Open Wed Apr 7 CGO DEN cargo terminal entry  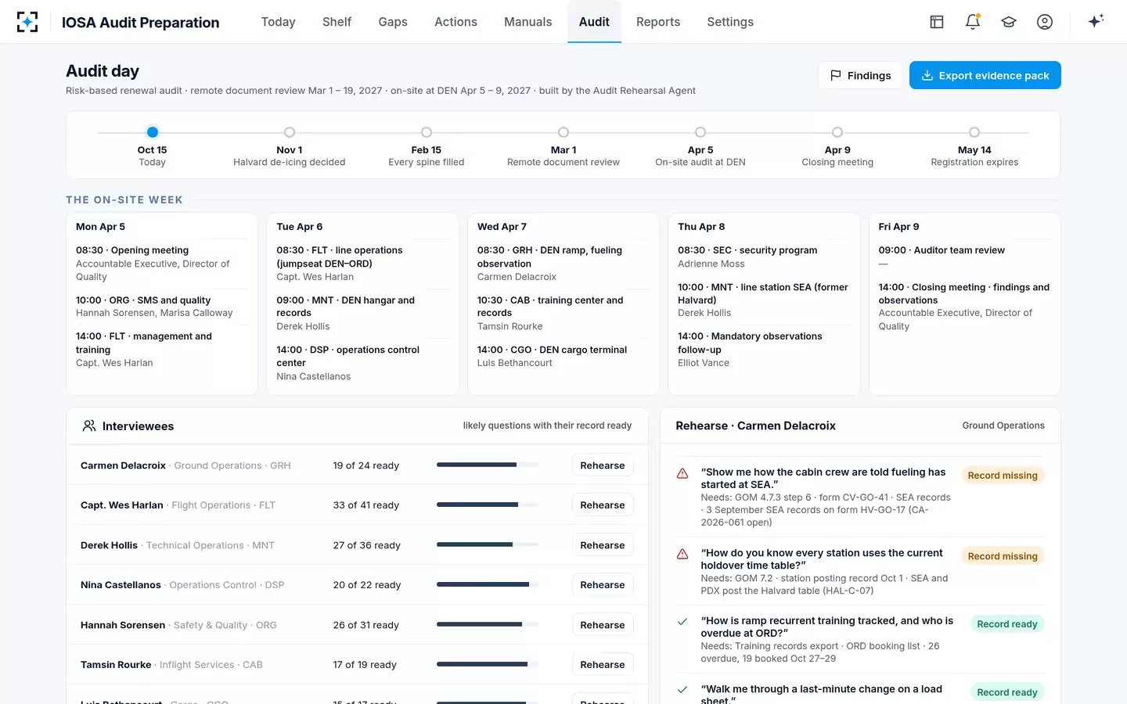point(563,356)
